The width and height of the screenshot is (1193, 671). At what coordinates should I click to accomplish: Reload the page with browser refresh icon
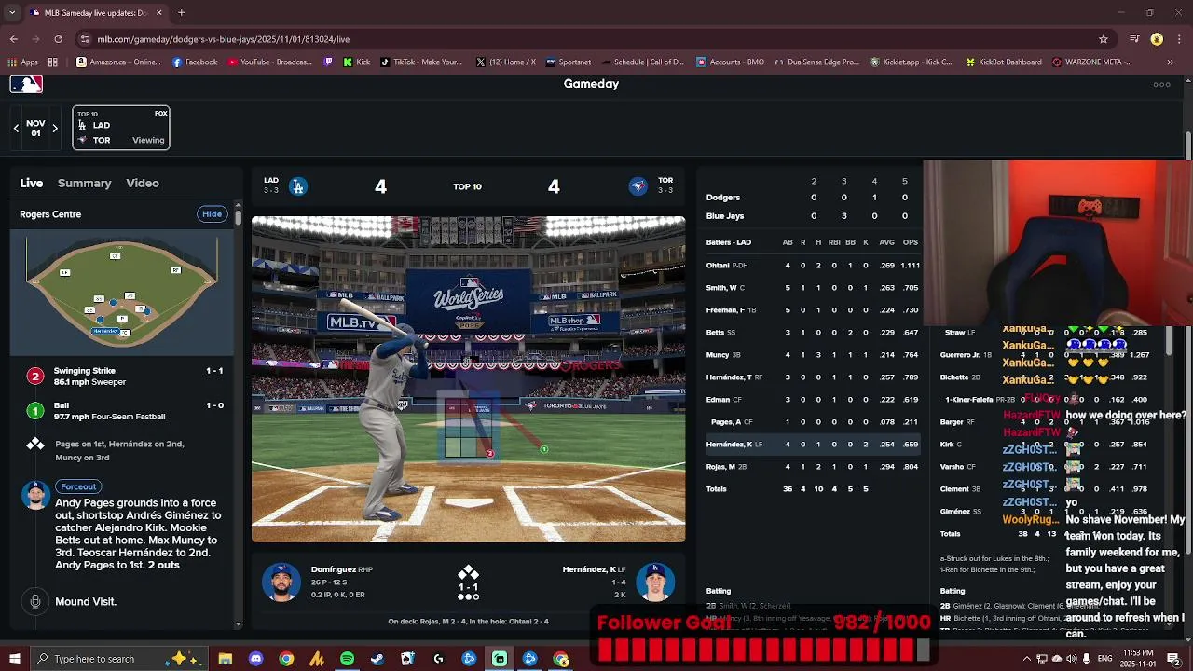pyautogui.click(x=58, y=39)
